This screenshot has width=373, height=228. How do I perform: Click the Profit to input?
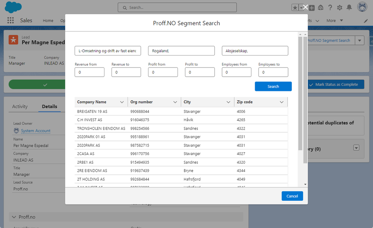point(200,72)
